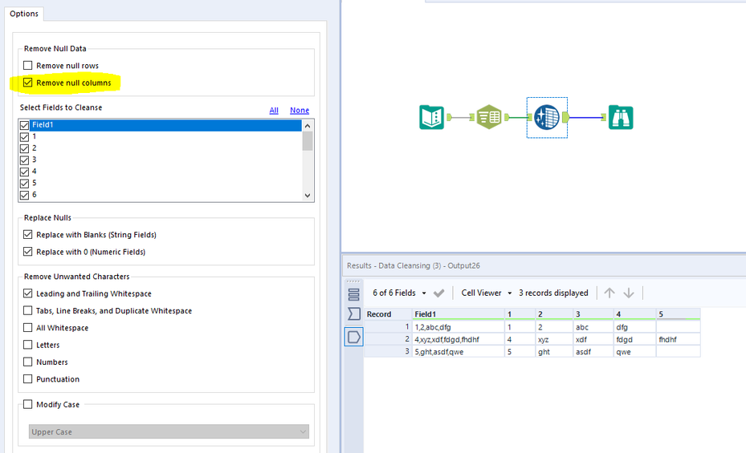
Task: Uncheck field 5 in cleanse list
Action: click(x=25, y=184)
